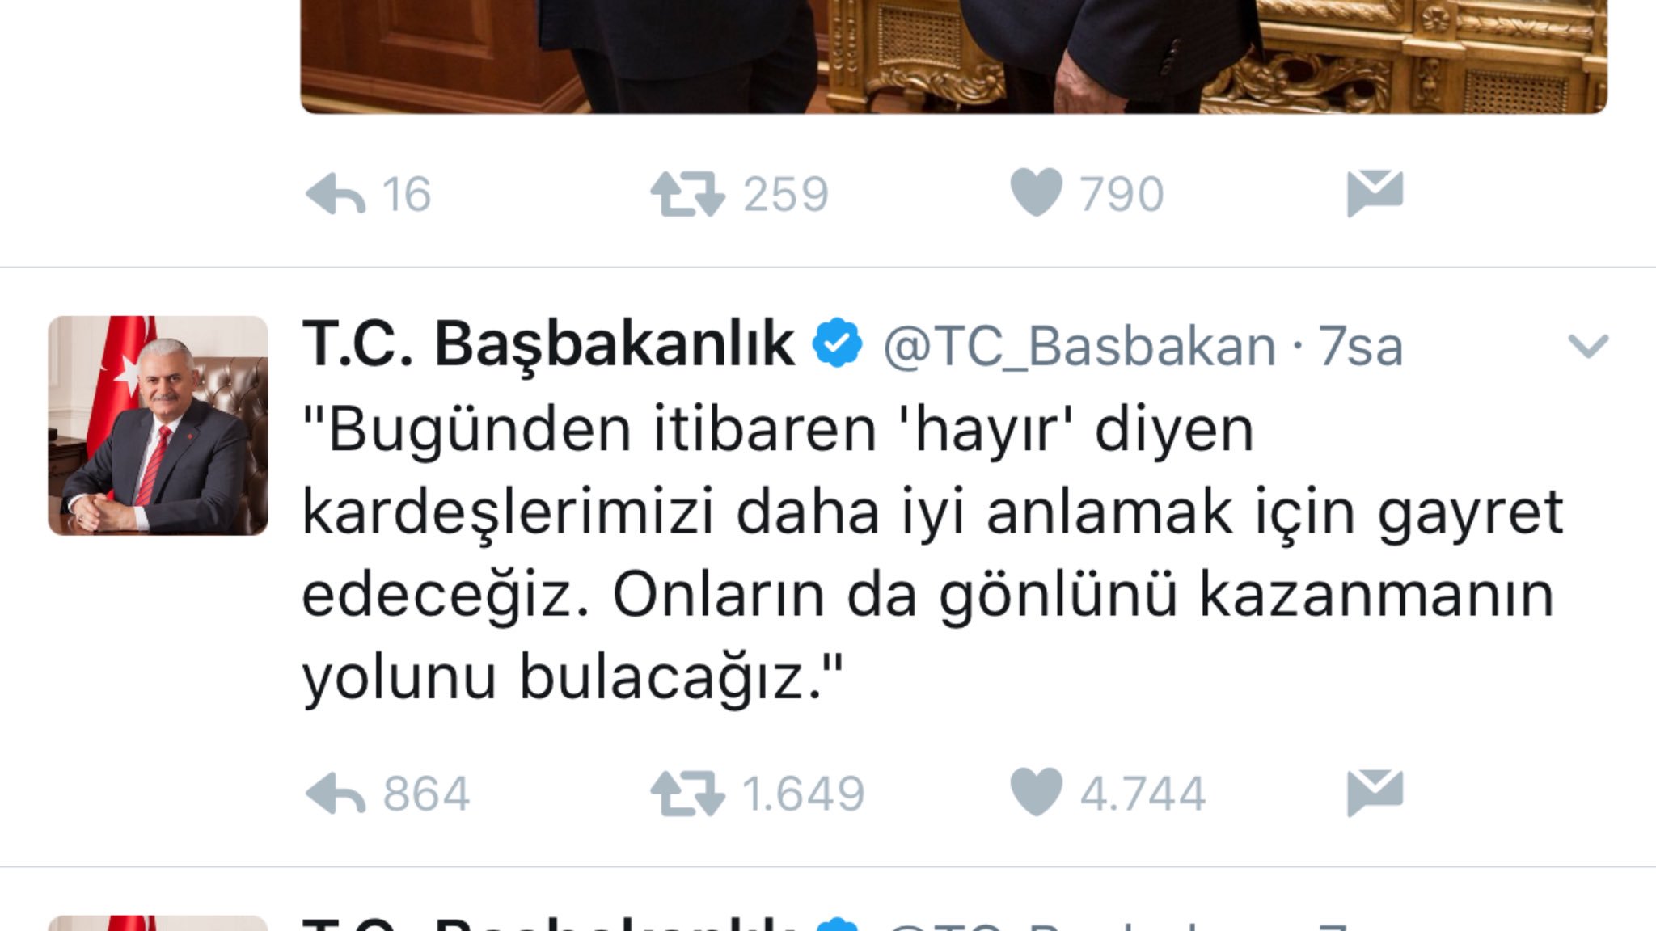Screen dimensions: 1656x931
Task: Retweet the tweet with 1.649 retweets
Action: [687, 794]
